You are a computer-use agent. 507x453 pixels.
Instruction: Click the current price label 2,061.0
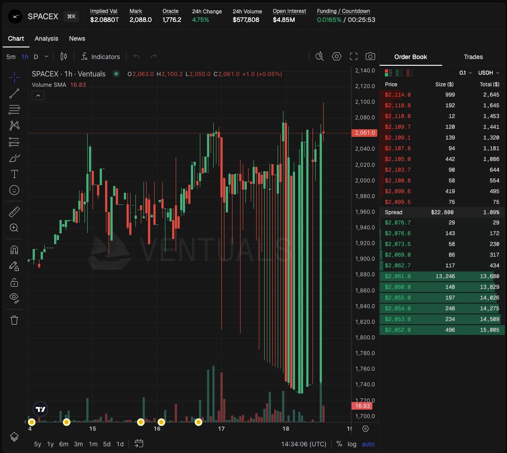364,132
